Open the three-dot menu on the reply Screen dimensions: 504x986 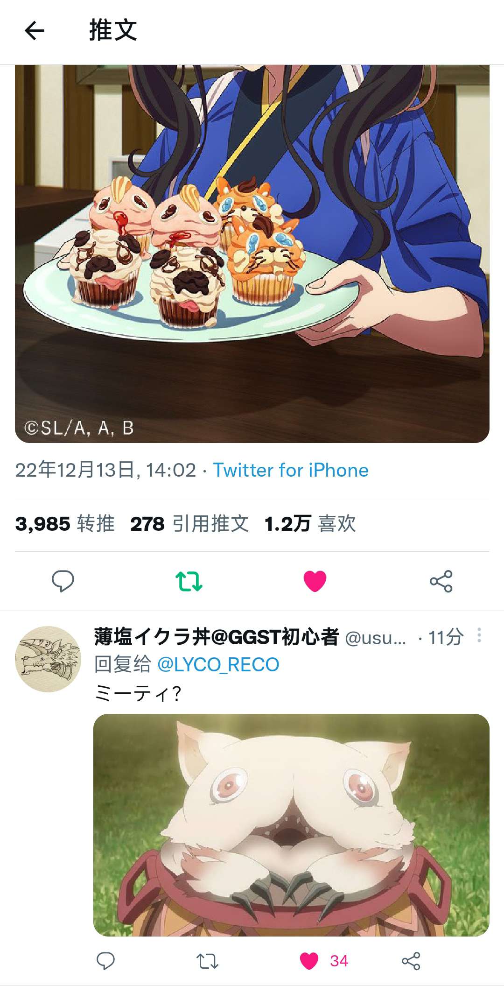tap(479, 635)
